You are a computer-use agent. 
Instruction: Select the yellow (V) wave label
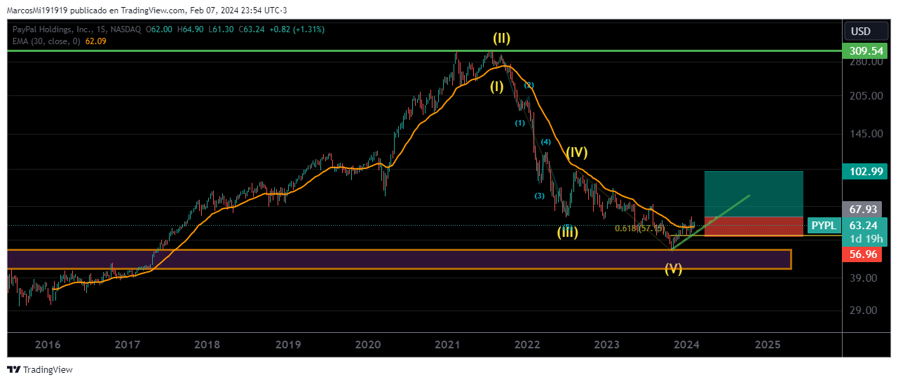pyautogui.click(x=673, y=268)
